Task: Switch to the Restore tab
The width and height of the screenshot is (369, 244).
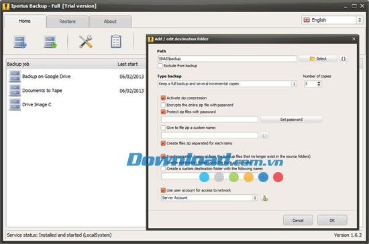Action: 68,22
